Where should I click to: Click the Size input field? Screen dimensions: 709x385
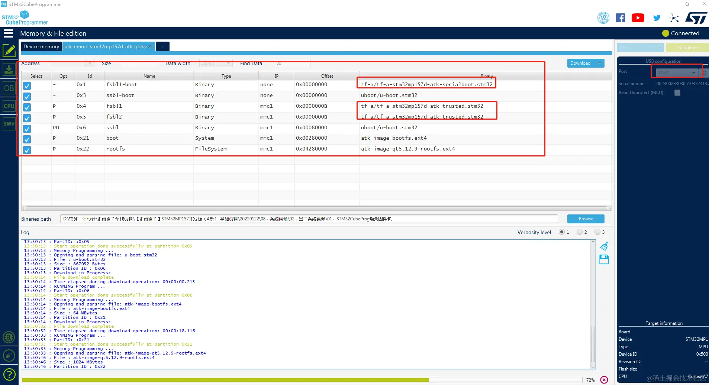point(139,64)
